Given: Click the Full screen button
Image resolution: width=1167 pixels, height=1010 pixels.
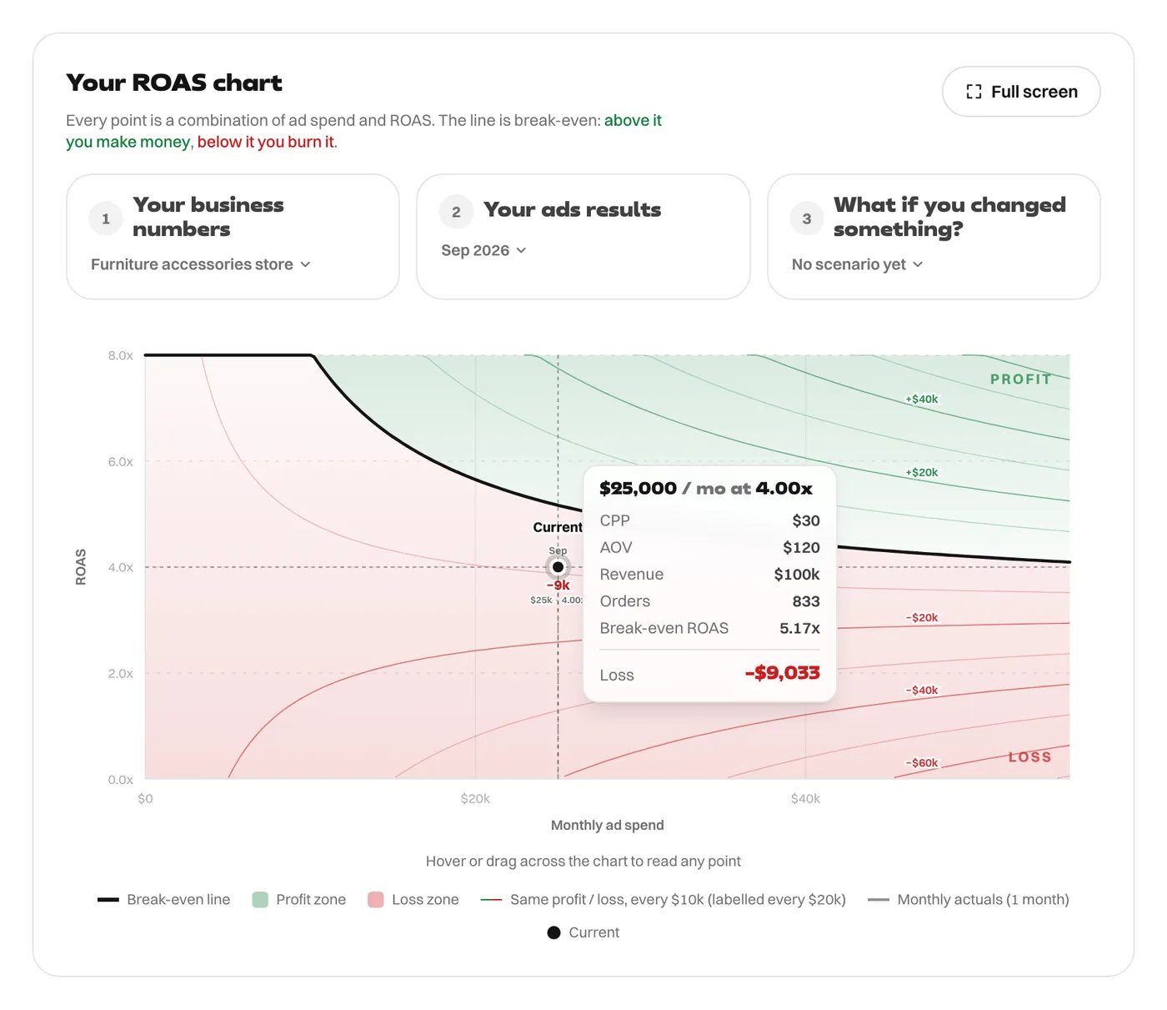Looking at the screenshot, I should [1021, 92].
